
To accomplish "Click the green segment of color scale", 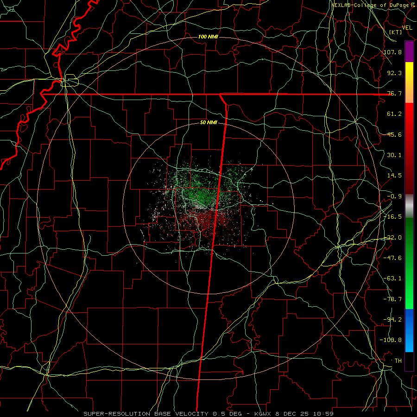I will (x=409, y=263).
